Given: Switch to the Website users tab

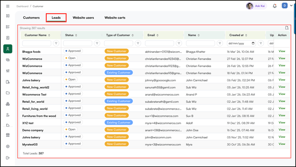Looking at the screenshot, I should pos(83,18).
